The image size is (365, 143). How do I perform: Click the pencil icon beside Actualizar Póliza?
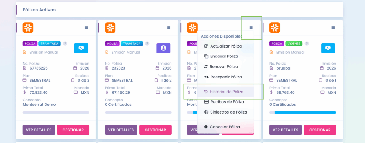[x=206, y=46]
